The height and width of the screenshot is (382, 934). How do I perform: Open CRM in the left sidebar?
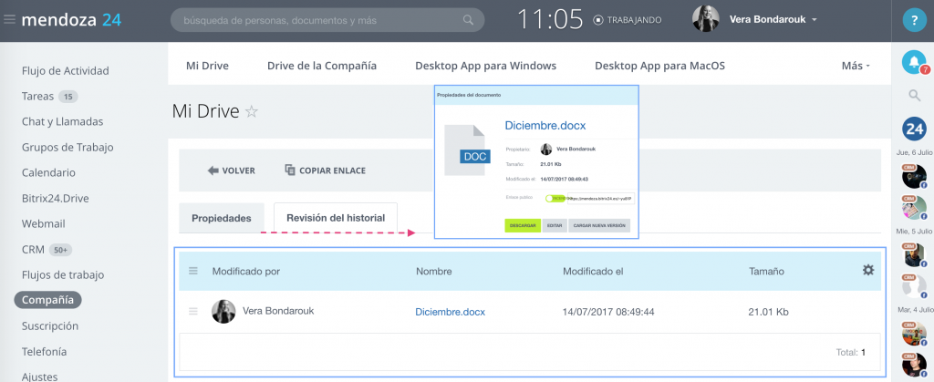[x=34, y=250]
